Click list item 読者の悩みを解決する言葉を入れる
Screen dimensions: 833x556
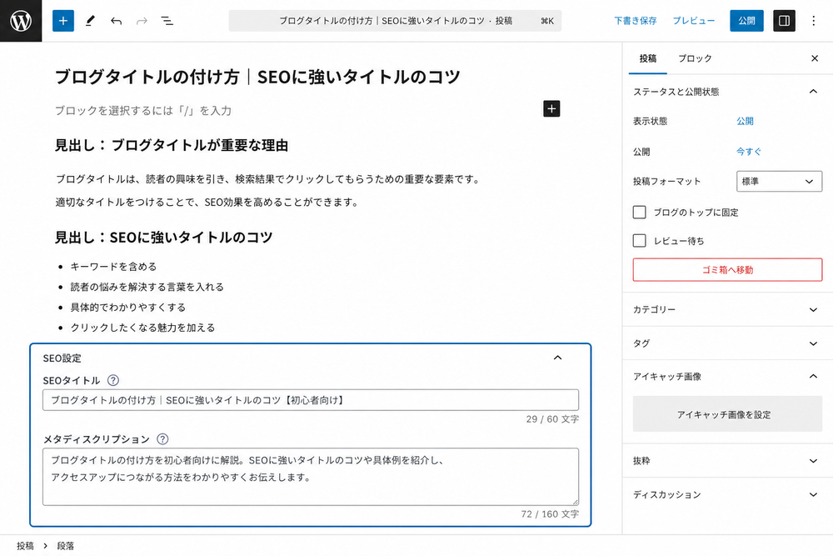[147, 287]
